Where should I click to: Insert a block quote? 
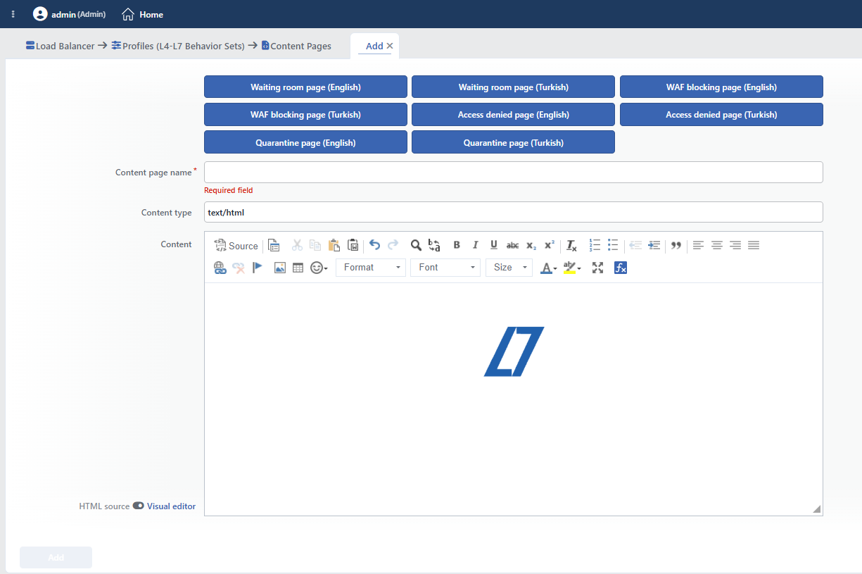676,245
